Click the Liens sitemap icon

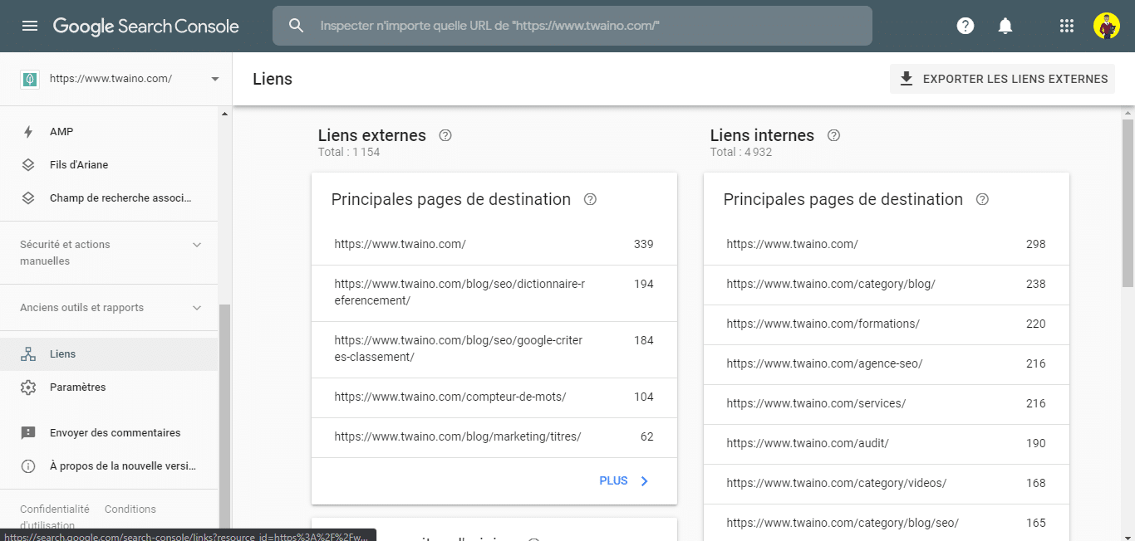click(x=28, y=354)
